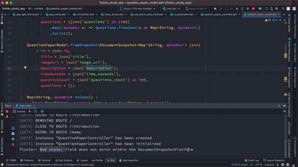The image size is (298, 167).
Task: Toggle the Structure side panel
Action: (x=2, y=109)
